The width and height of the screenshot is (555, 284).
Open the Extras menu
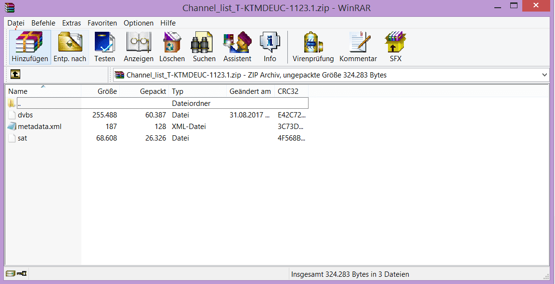(72, 23)
